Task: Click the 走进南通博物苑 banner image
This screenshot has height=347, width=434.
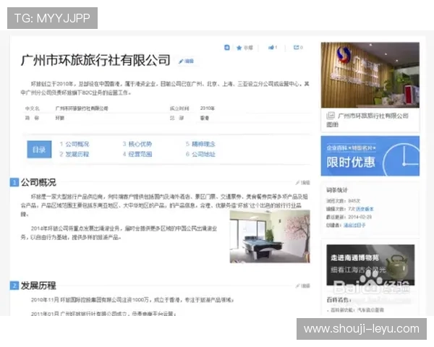Action: [370, 265]
